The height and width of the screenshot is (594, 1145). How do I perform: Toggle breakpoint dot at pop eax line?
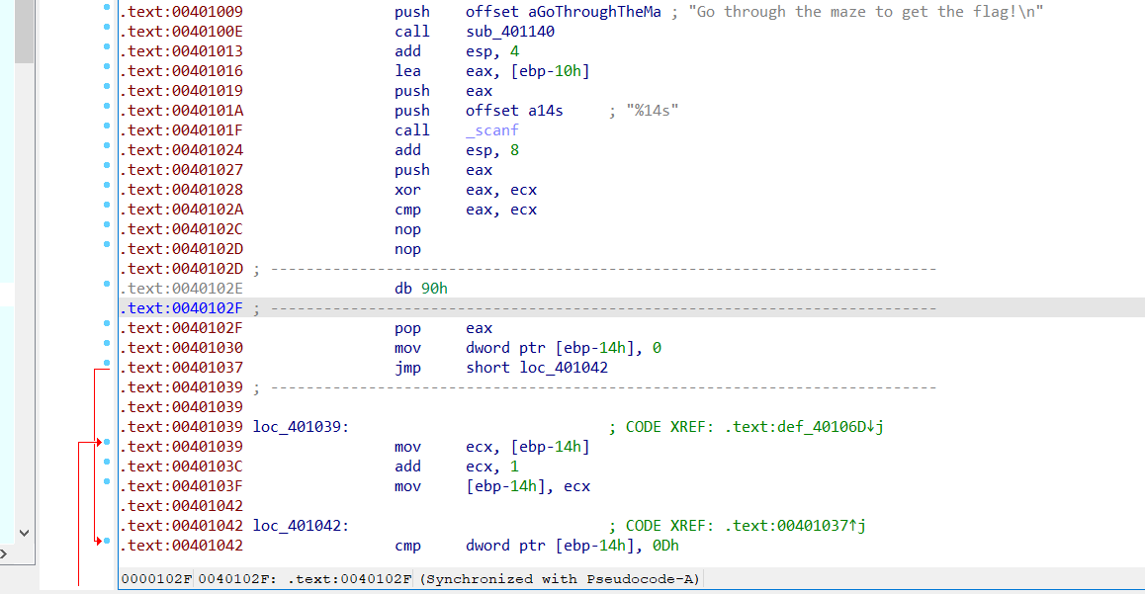tap(107, 323)
